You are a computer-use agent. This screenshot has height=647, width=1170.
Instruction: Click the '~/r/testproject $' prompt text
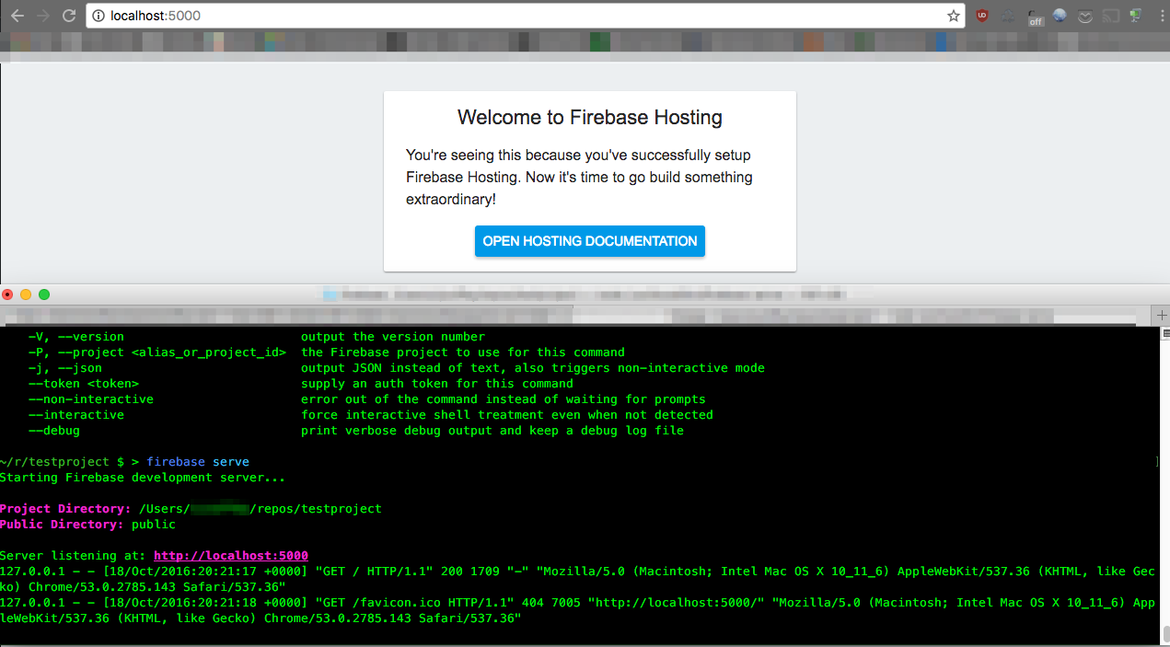pyautogui.click(x=62, y=462)
